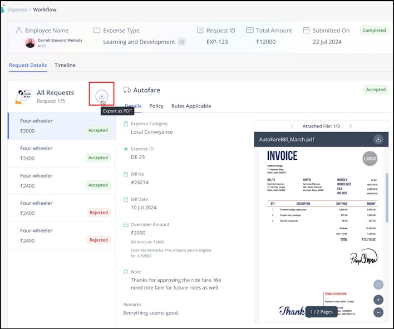
Task: Click the Autofare truck icon
Action: pyautogui.click(x=127, y=90)
